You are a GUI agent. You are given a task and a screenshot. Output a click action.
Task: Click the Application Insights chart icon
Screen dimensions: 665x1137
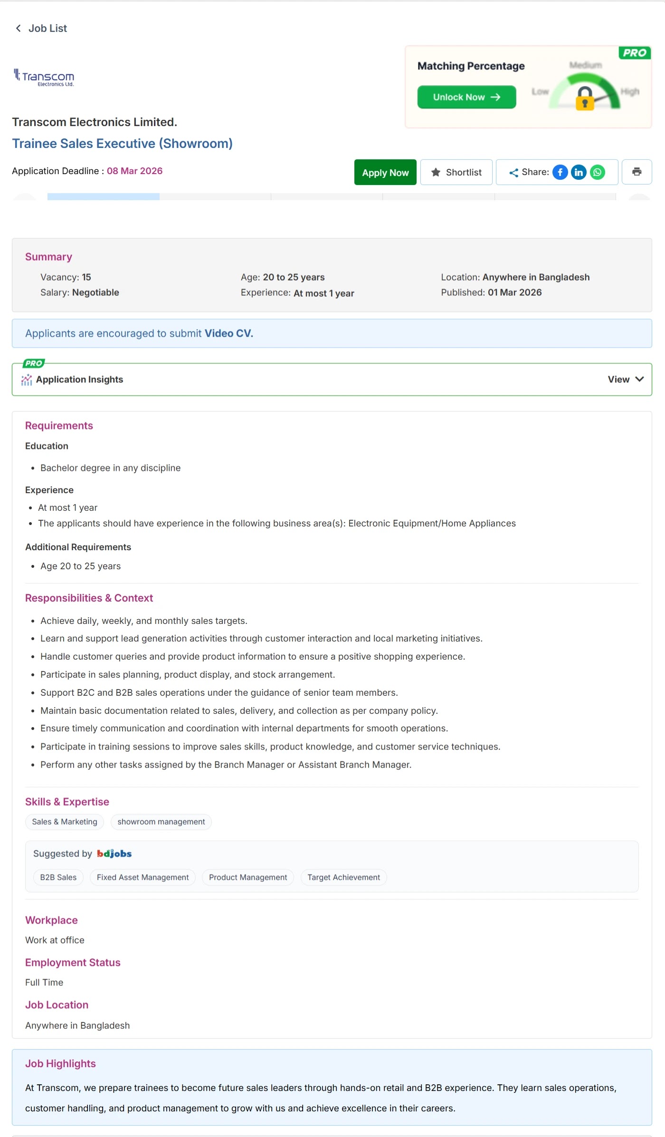click(27, 379)
